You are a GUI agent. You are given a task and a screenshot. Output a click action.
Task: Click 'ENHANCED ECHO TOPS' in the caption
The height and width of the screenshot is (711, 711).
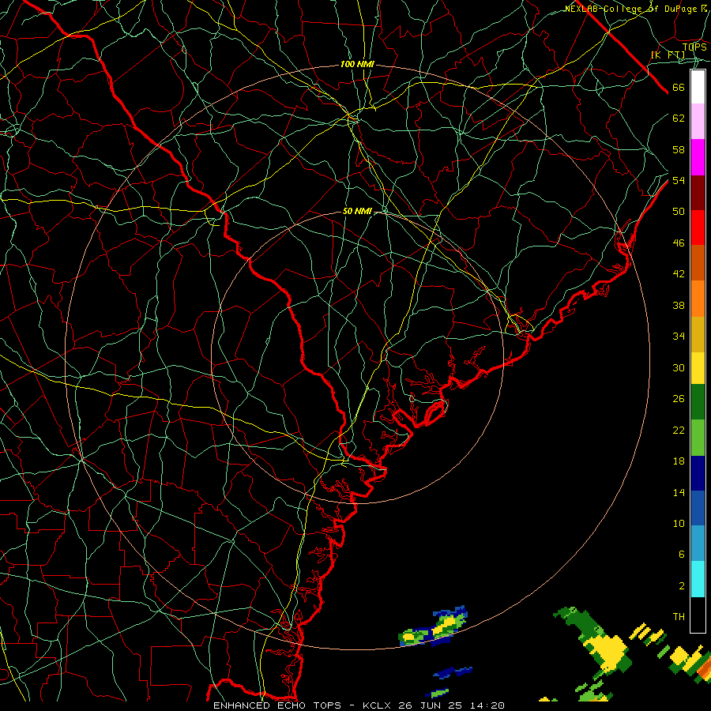click(x=276, y=705)
